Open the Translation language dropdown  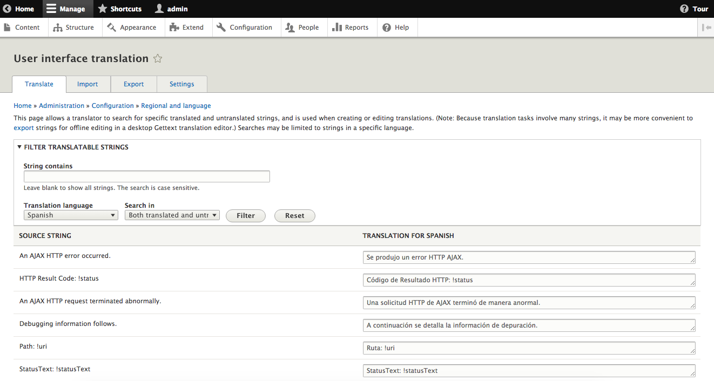click(x=71, y=215)
